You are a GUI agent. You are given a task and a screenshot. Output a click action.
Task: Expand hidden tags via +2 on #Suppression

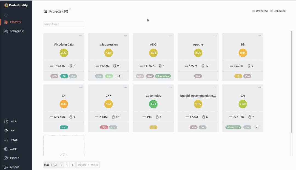119,76
